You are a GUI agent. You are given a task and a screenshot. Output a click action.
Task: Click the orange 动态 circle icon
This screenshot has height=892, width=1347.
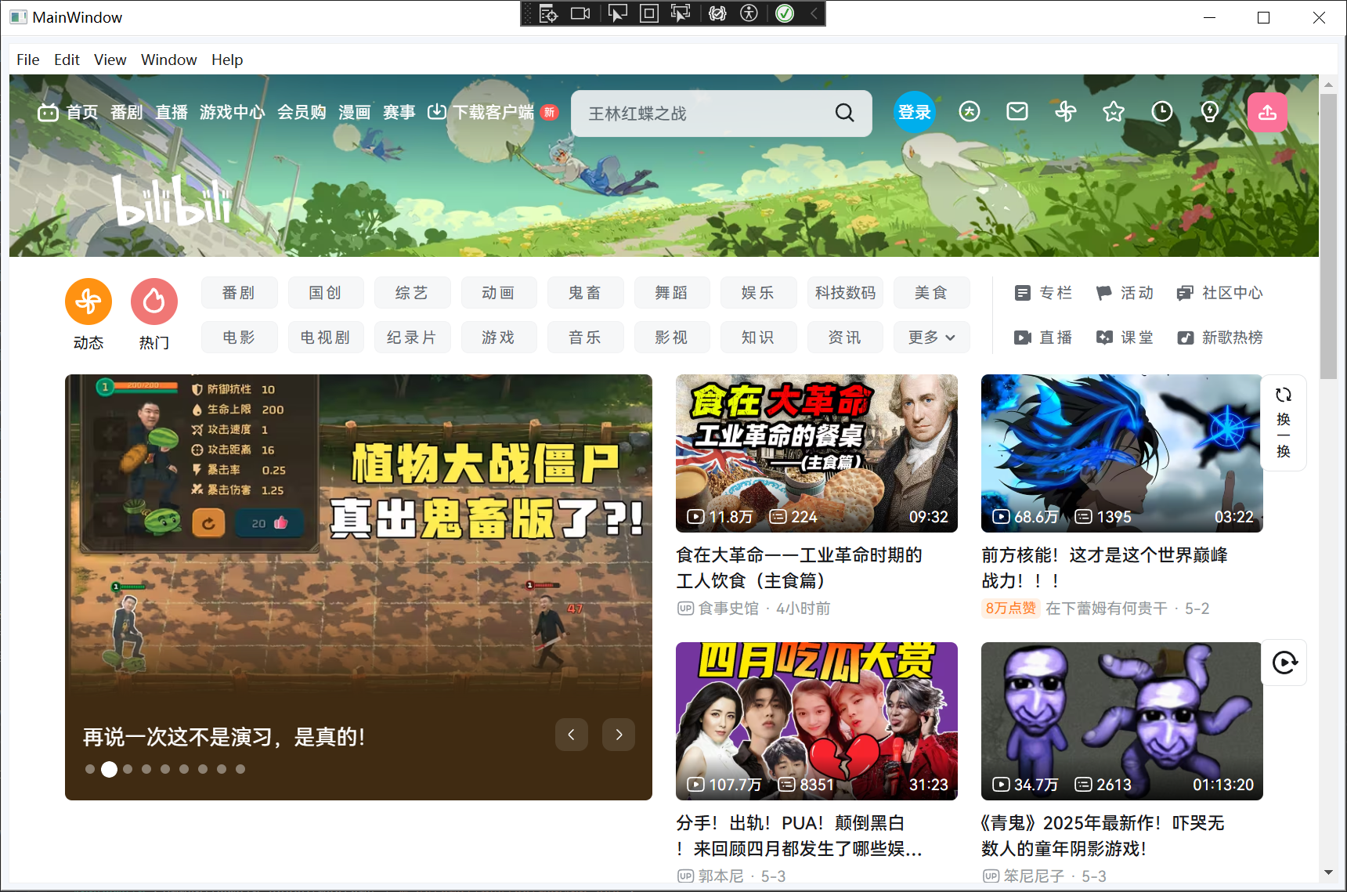pyautogui.click(x=88, y=302)
